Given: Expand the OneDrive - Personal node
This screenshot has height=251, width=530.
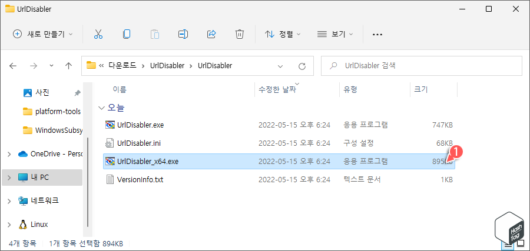Looking at the screenshot, I should 9,154.
